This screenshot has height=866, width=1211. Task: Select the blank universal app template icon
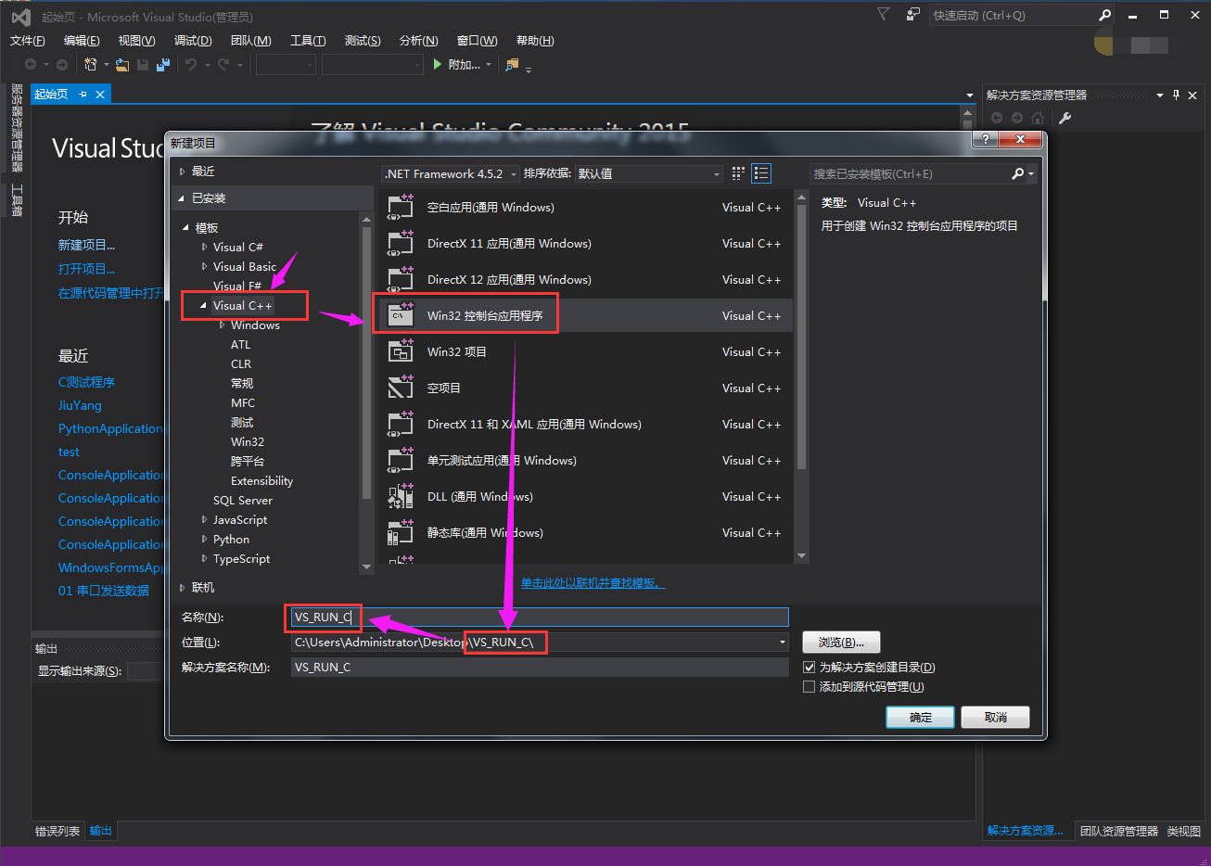pos(400,207)
